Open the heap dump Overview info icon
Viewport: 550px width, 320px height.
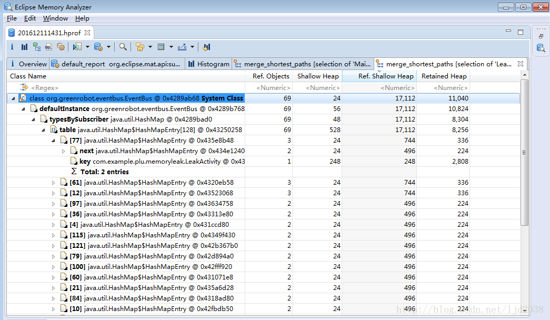(x=12, y=47)
